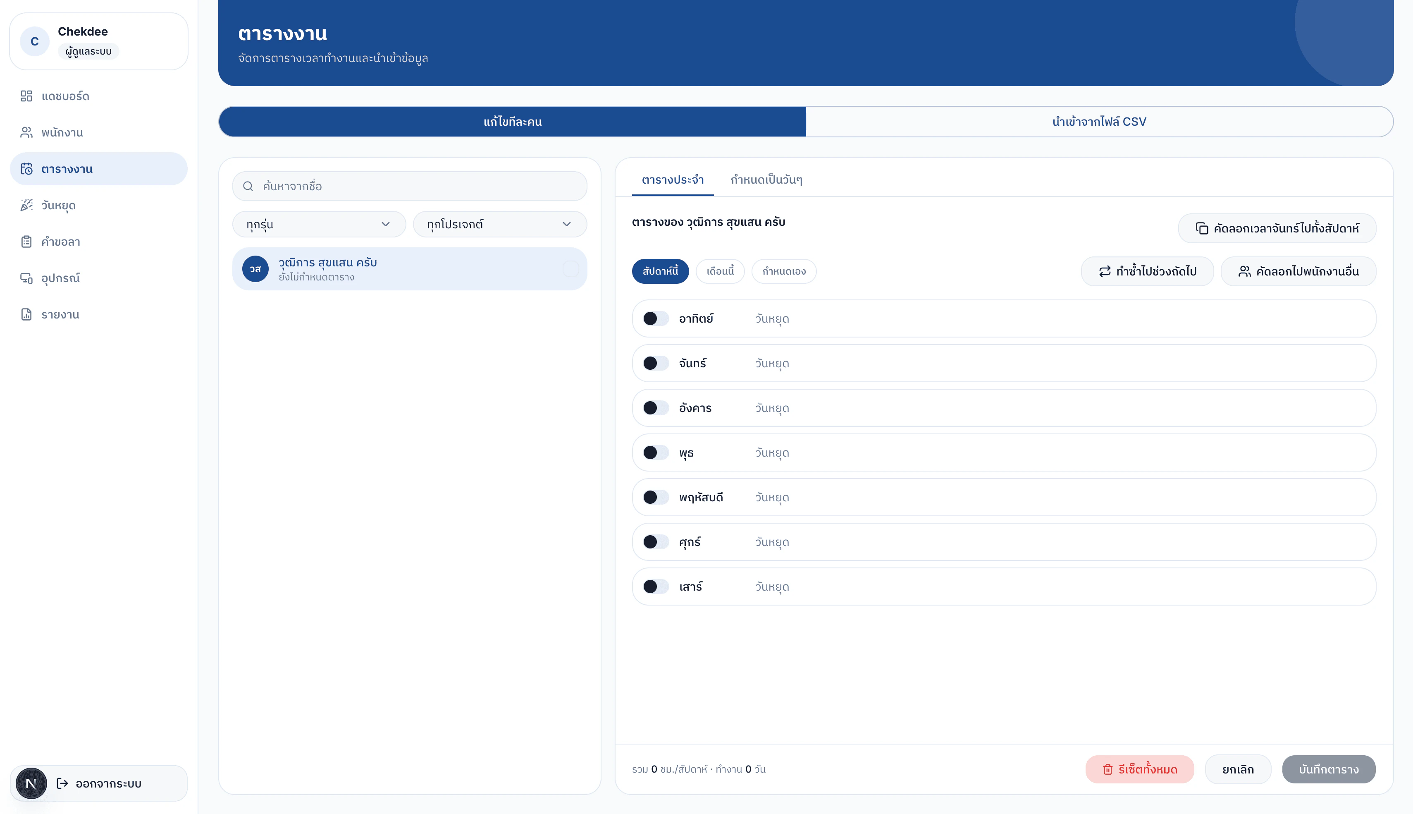The height and width of the screenshot is (814, 1413).
Task: Turn on the พุธ (Wednesday) switch
Action: 655,453
